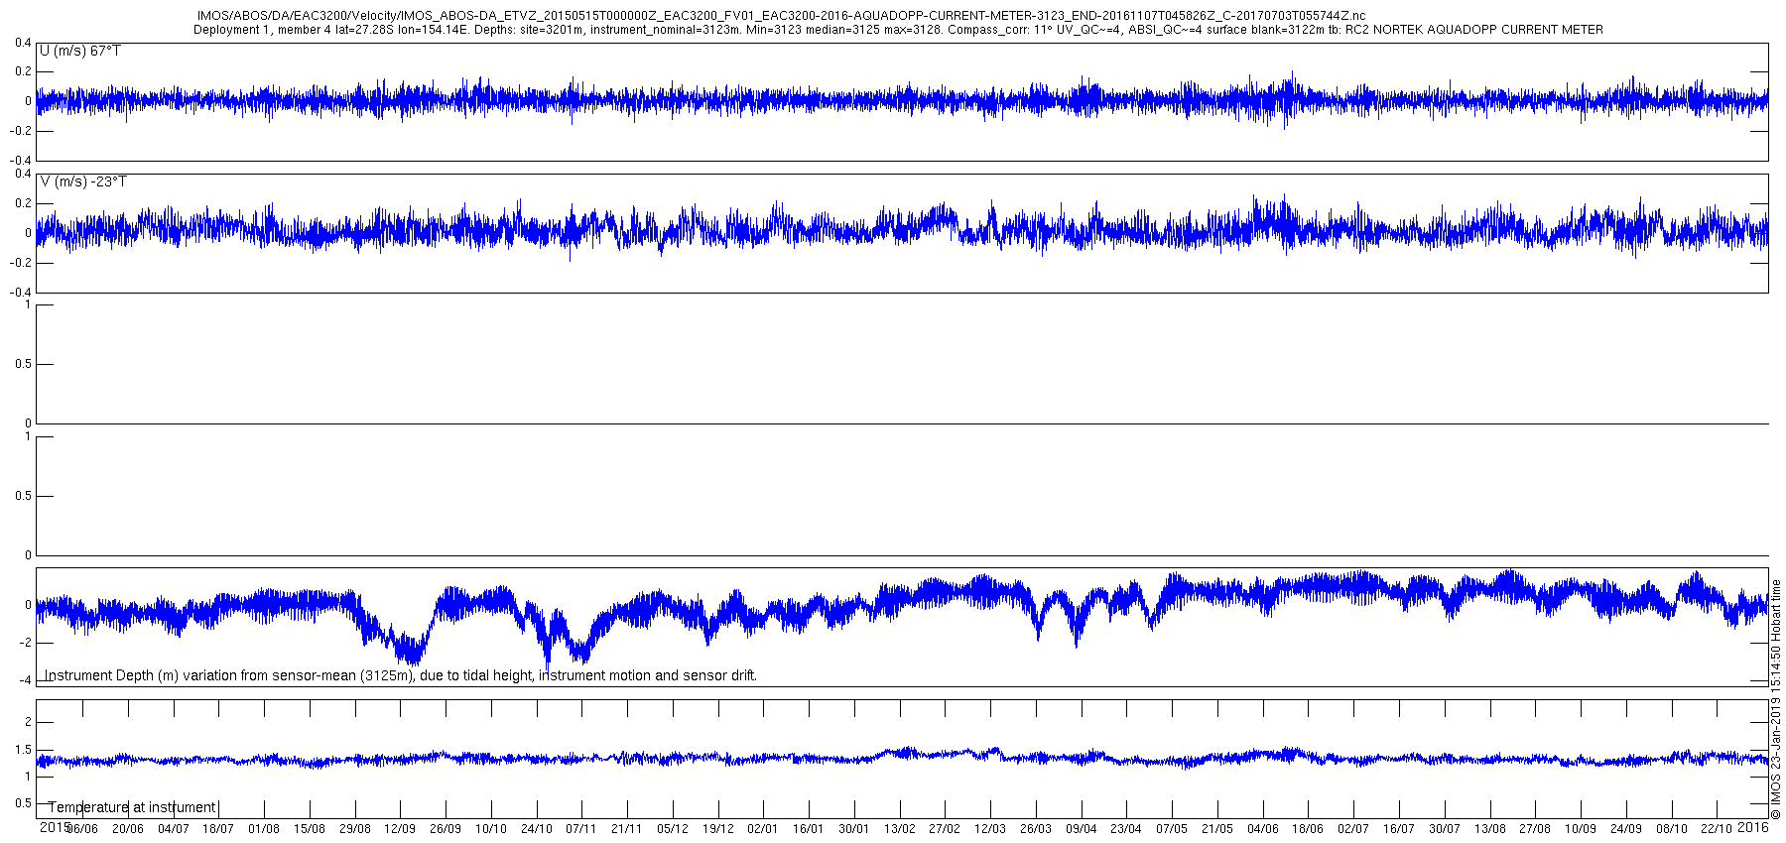Click the '2016' year label on the time axis
This screenshot has height=843, width=1786.
[1753, 826]
